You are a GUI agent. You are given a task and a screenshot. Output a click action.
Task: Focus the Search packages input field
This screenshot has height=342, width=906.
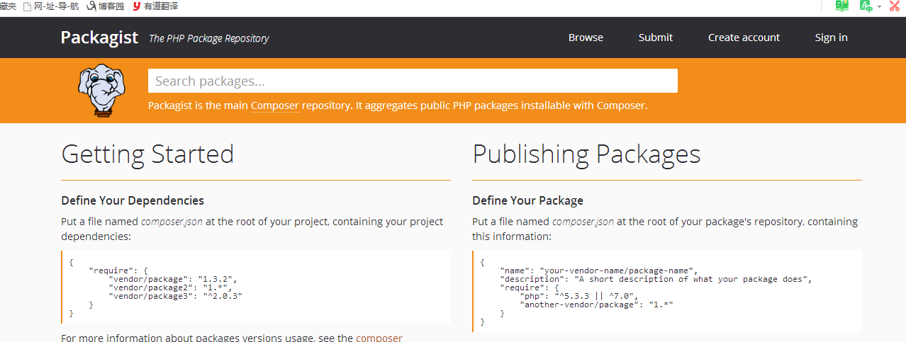click(413, 81)
